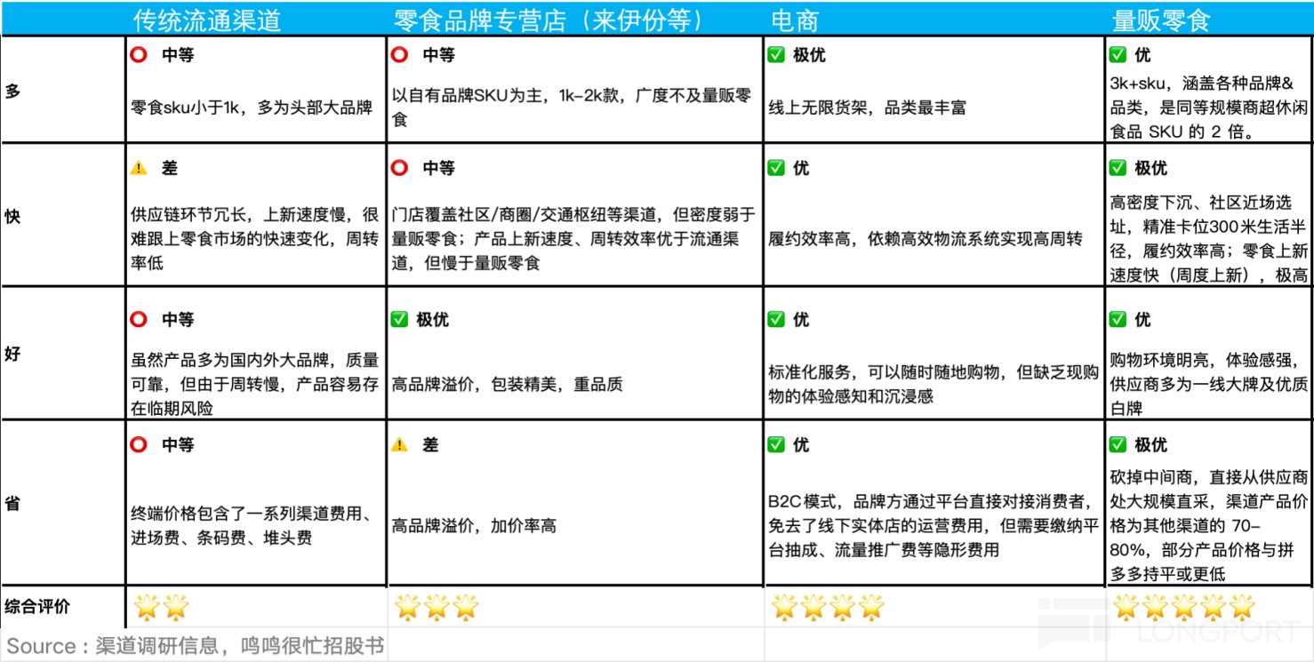Click the green checkmark icon in 电商 好 row
Viewport: 1314px width, 662px height.
click(x=776, y=319)
